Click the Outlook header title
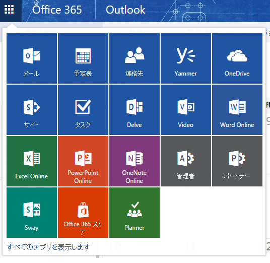 pos(125,10)
